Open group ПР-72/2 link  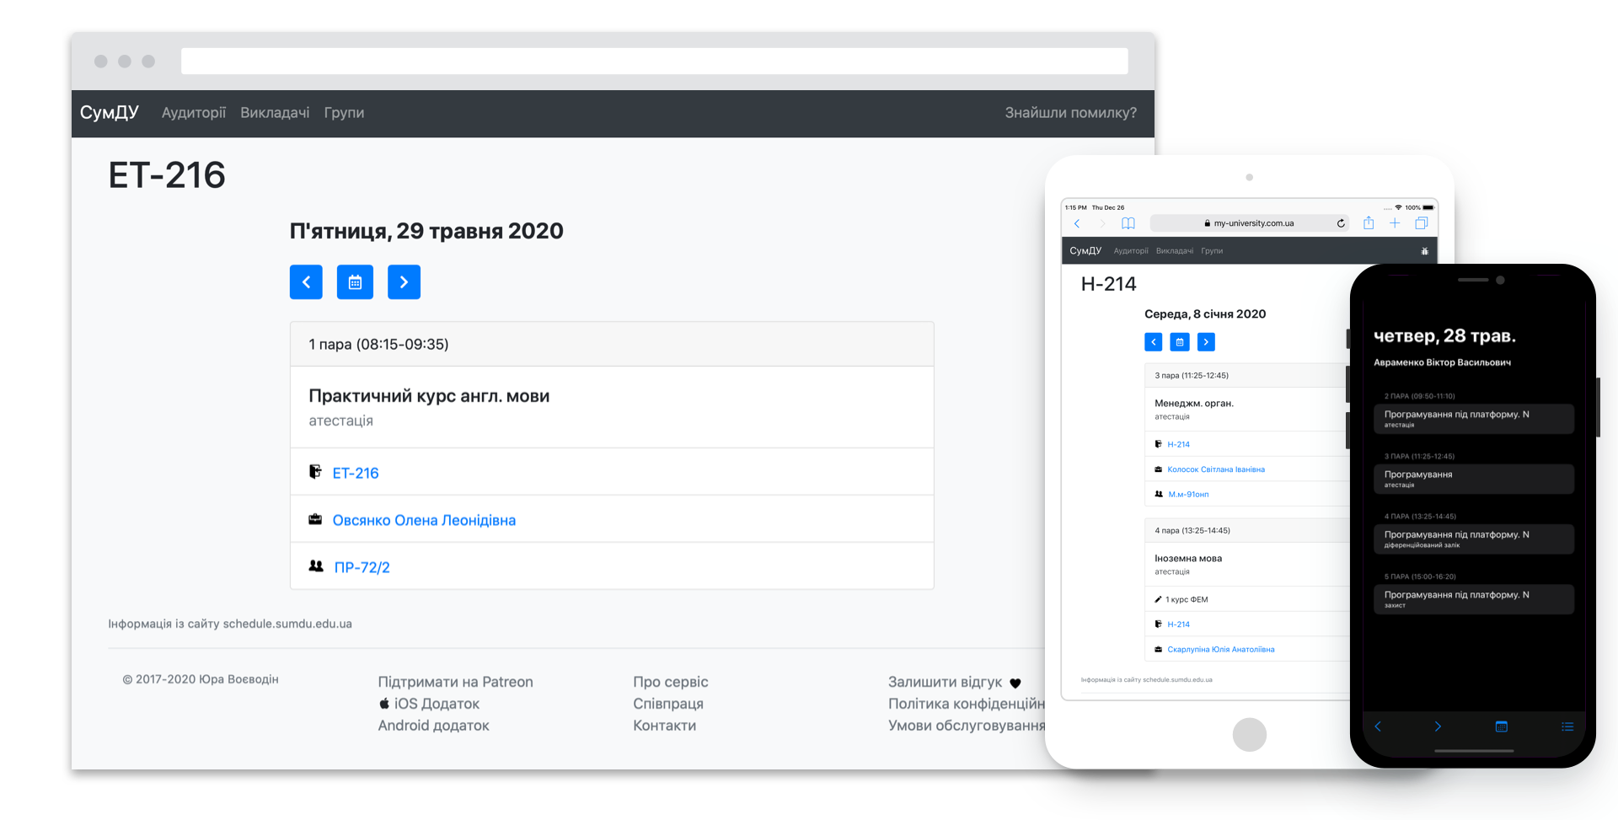click(362, 568)
